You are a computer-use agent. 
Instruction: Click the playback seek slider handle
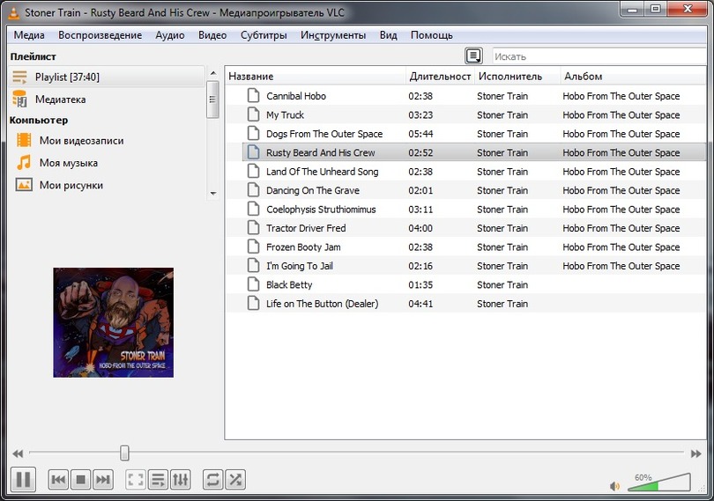(124, 453)
